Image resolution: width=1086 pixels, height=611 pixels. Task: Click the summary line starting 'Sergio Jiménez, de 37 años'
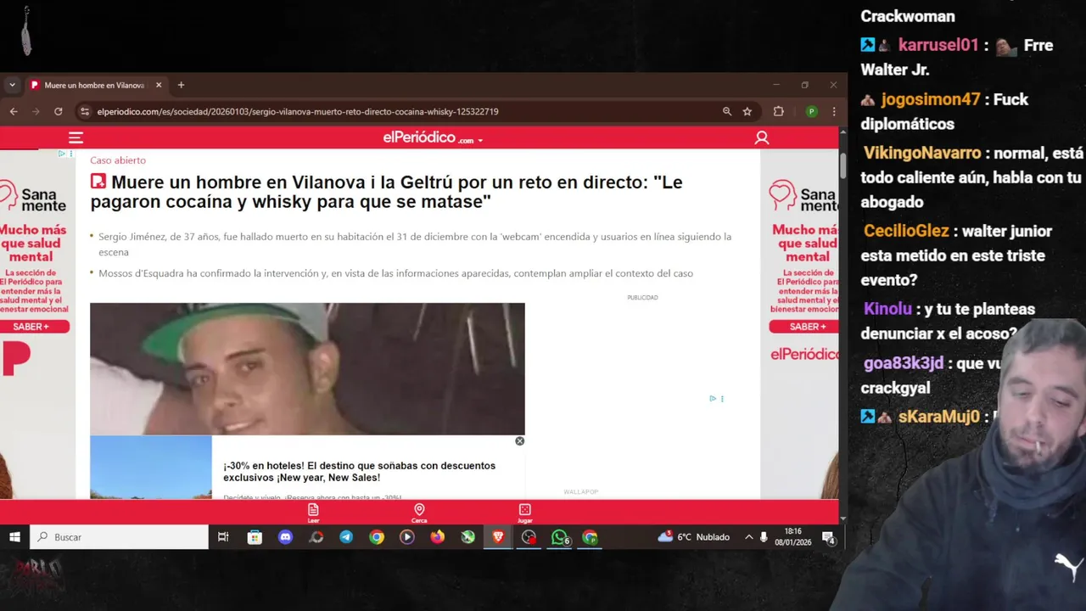415,244
